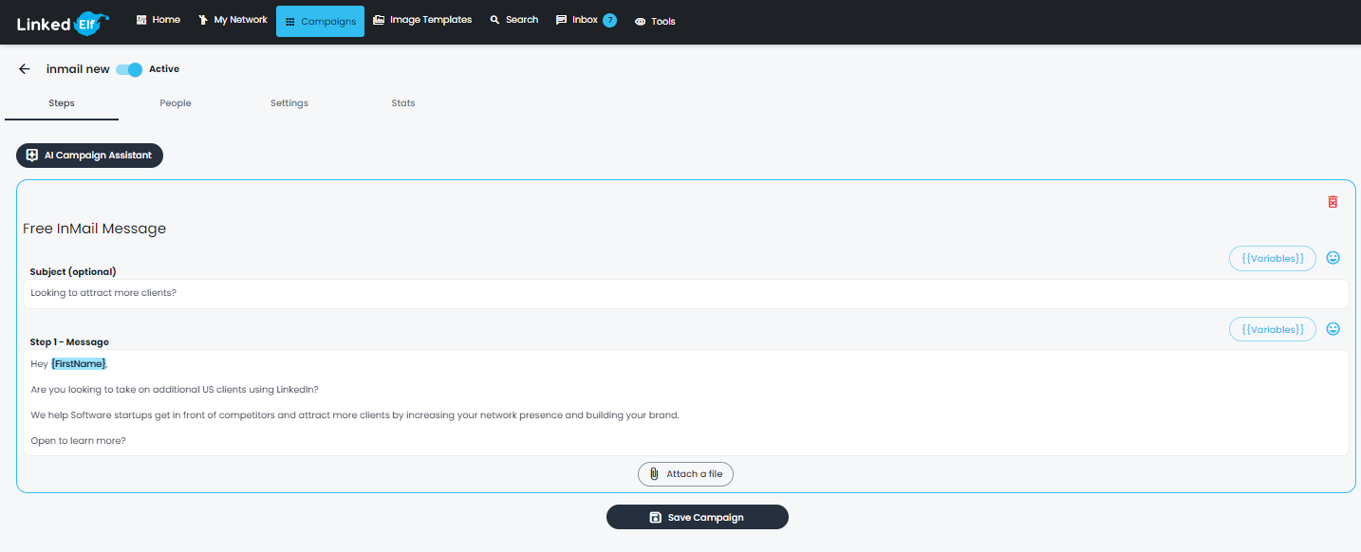Image resolution: width=1361 pixels, height=552 pixels.
Task: Click the Inbox unread count badge
Action: [609, 20]
